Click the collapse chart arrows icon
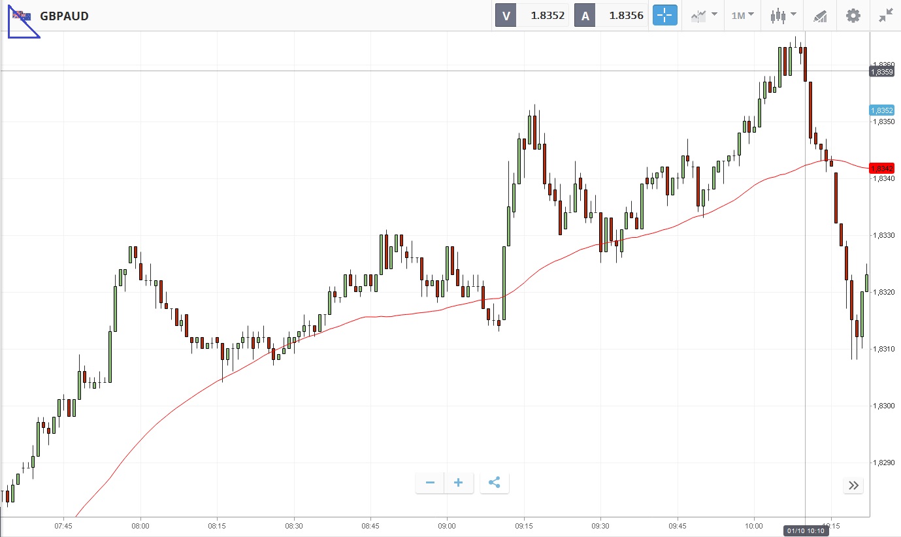 click(885, 16)
